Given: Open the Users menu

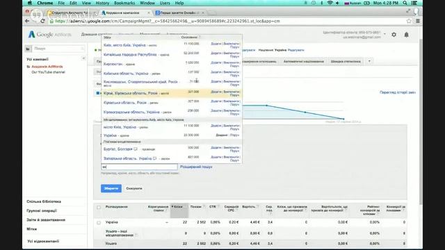Looking at the screenshot, I should [x=165, y=3].
